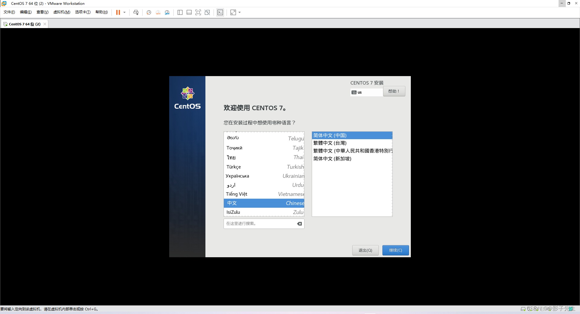Close the CentOS 7 64 位 (2) tab

point(45,24)
